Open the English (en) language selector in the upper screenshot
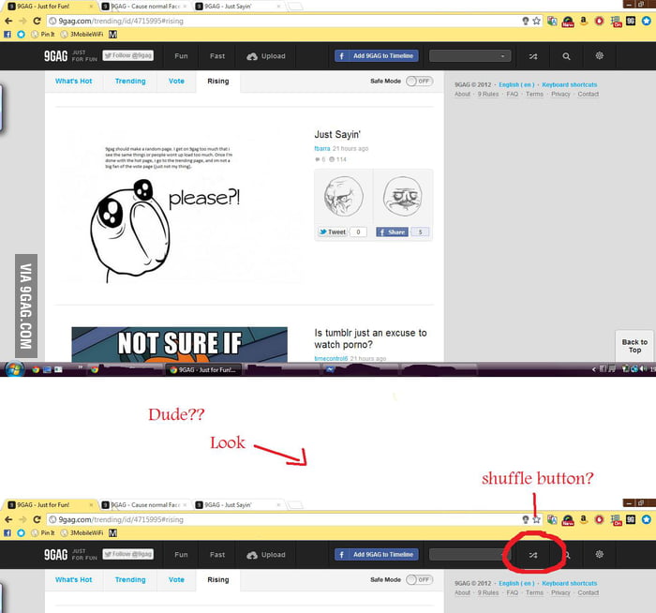 (516, 84)
